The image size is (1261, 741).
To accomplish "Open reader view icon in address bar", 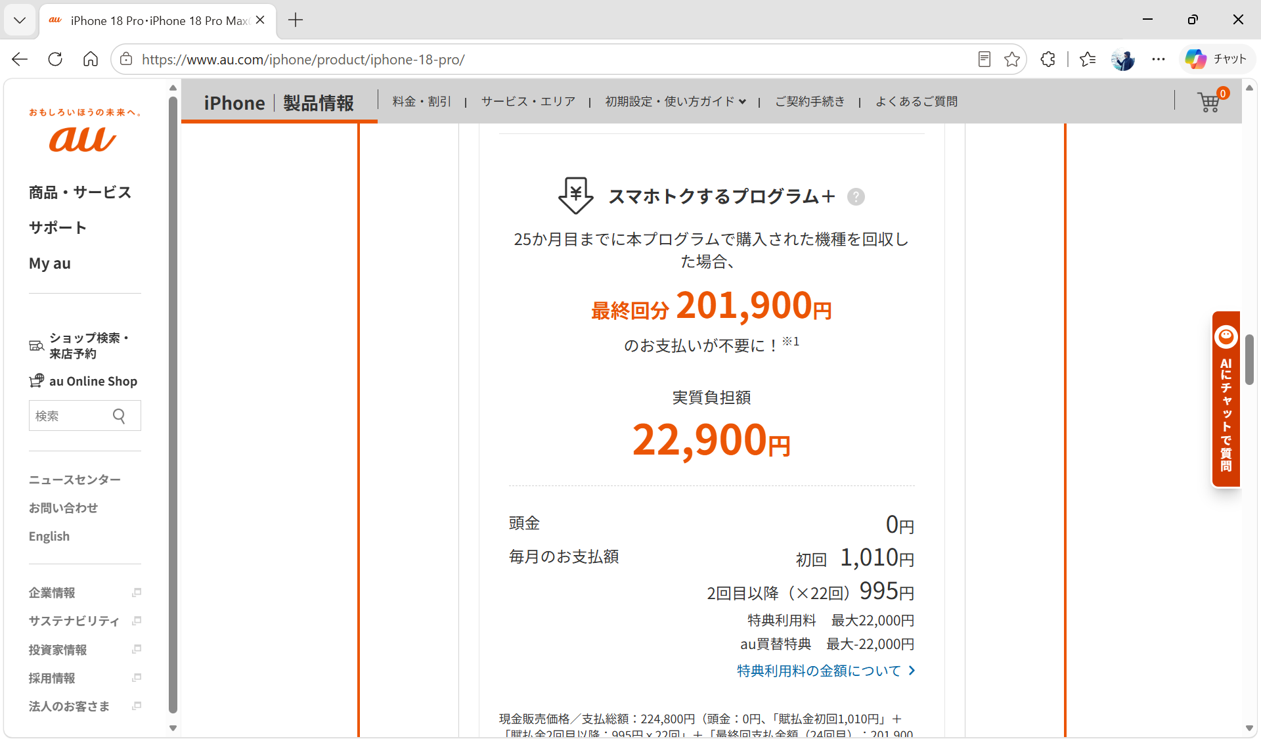I will click(984, 59).
